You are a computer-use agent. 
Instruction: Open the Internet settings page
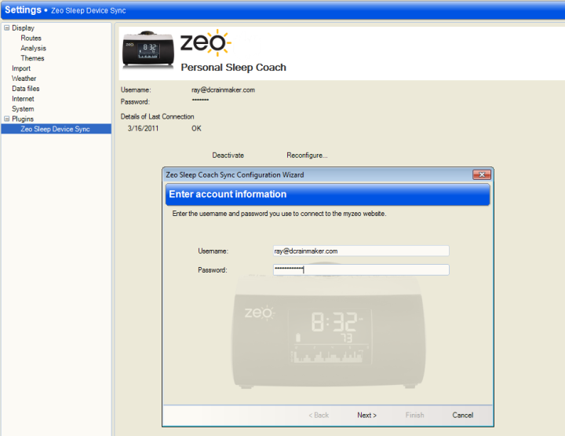tap(23, 98)
